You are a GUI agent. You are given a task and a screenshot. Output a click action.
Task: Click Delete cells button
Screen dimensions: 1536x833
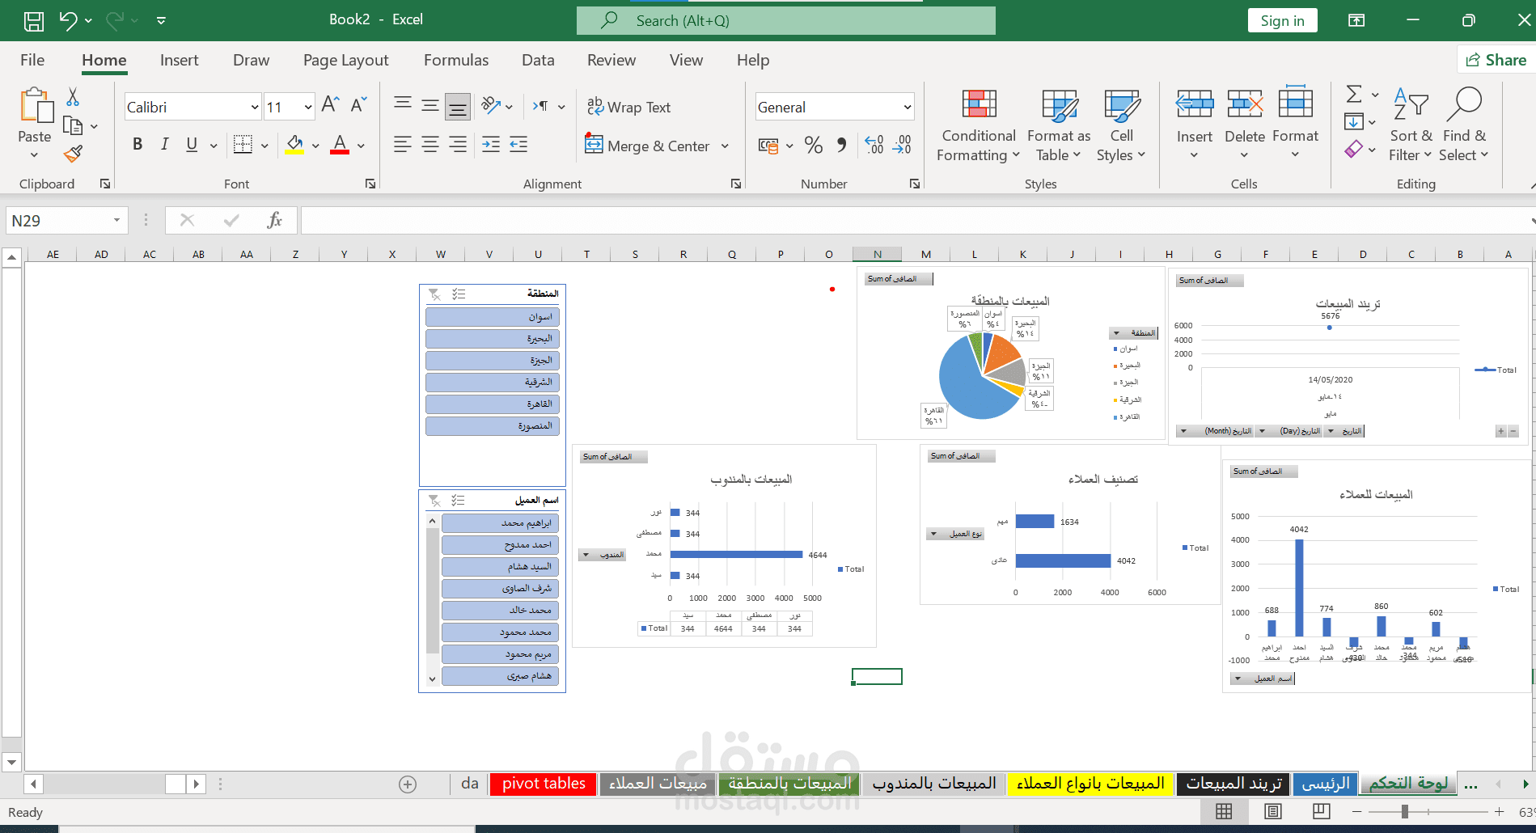pos(1245,124)
